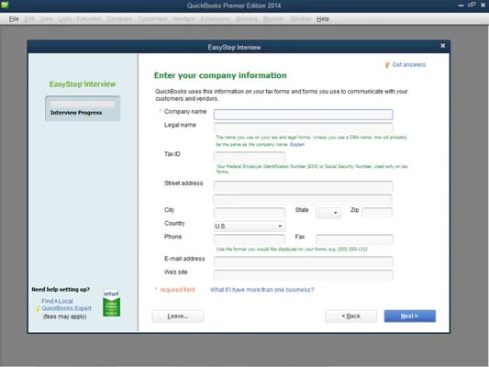
Task: Click the QuickBooks app icon in title bar
Action: pos(5,5)
